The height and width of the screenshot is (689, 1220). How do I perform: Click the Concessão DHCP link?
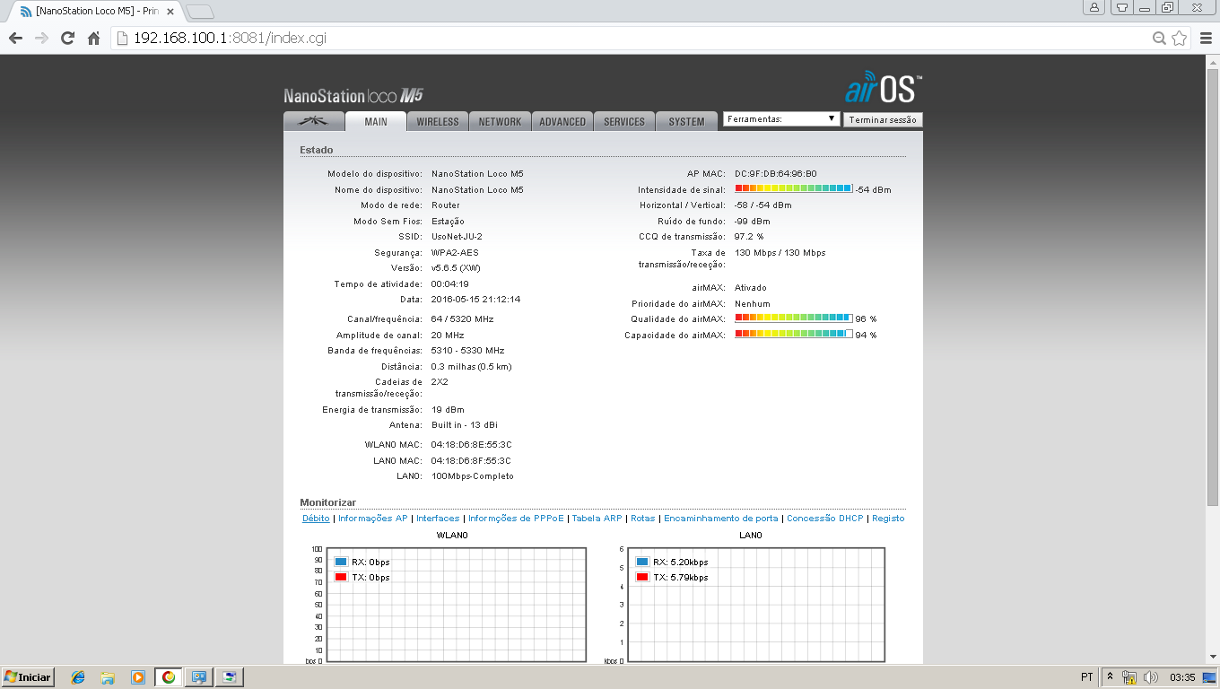824,519
